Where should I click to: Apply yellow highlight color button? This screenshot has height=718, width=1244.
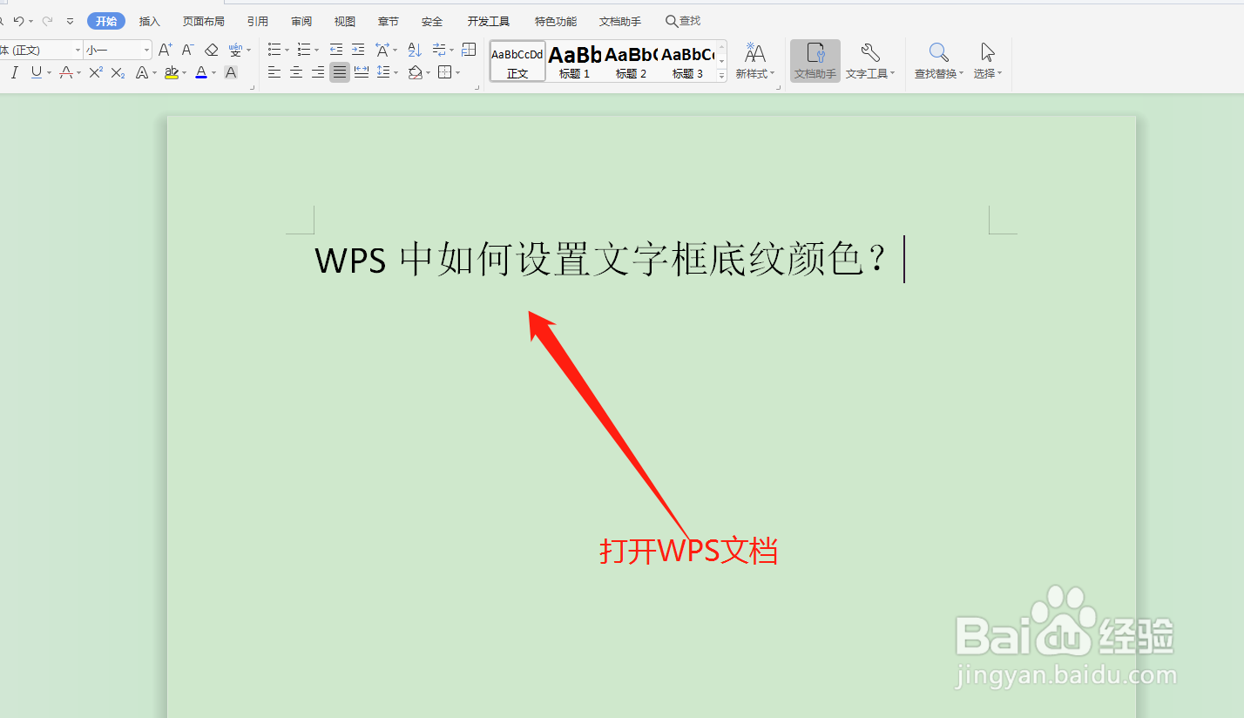pyautogui.click(x=172, y=72)
